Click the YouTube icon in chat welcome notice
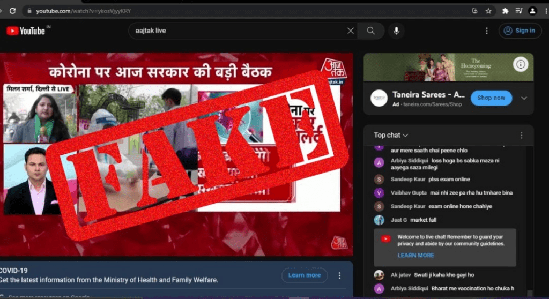Screen dimensions: 549x299 [385, 239]
